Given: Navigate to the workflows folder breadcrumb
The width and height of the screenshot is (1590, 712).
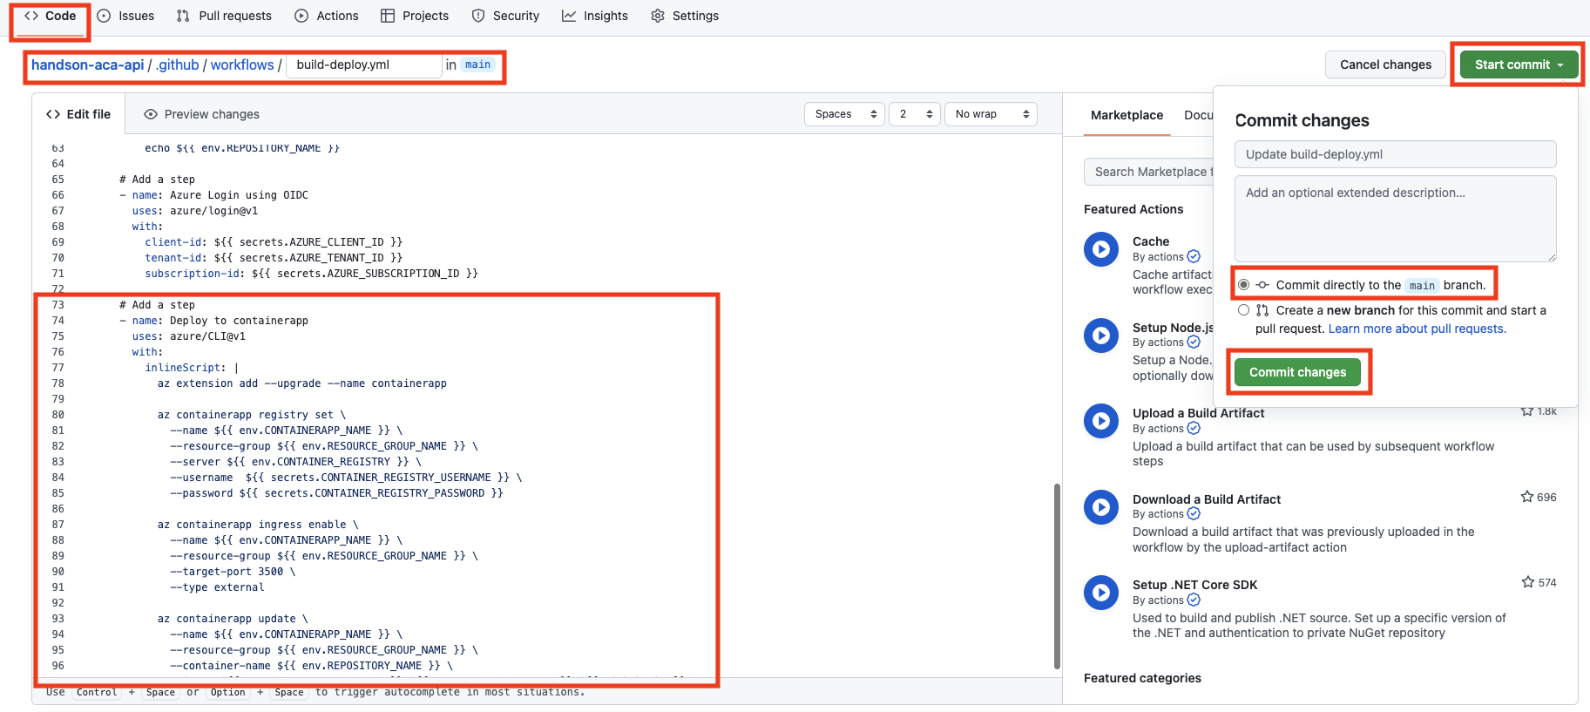Looking at the screenshot, I should pyautogui.click(x=242, y=64).
